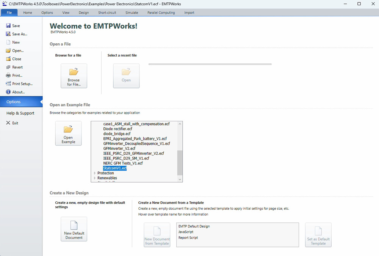This screenshot has width=379, height=256.
Task: Click the Close folder icon in sidebar
Action: [x=8, y=59]
